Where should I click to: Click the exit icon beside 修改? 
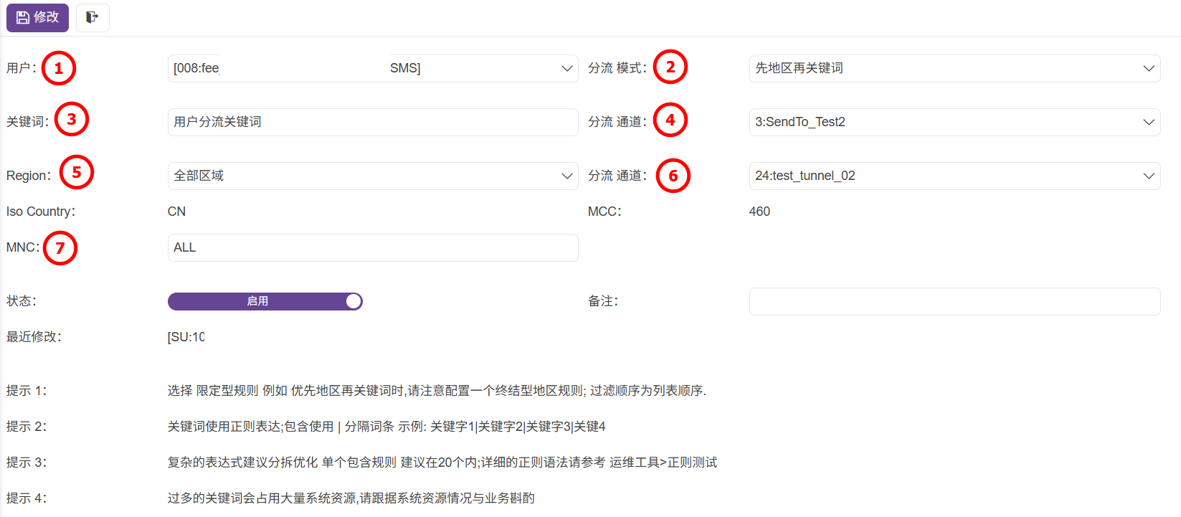click(93, 17)
